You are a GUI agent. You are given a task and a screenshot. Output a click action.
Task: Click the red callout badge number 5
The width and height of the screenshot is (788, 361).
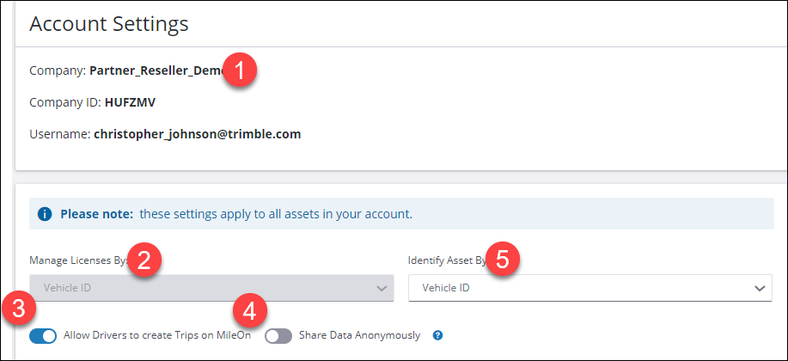coord(504,258)
